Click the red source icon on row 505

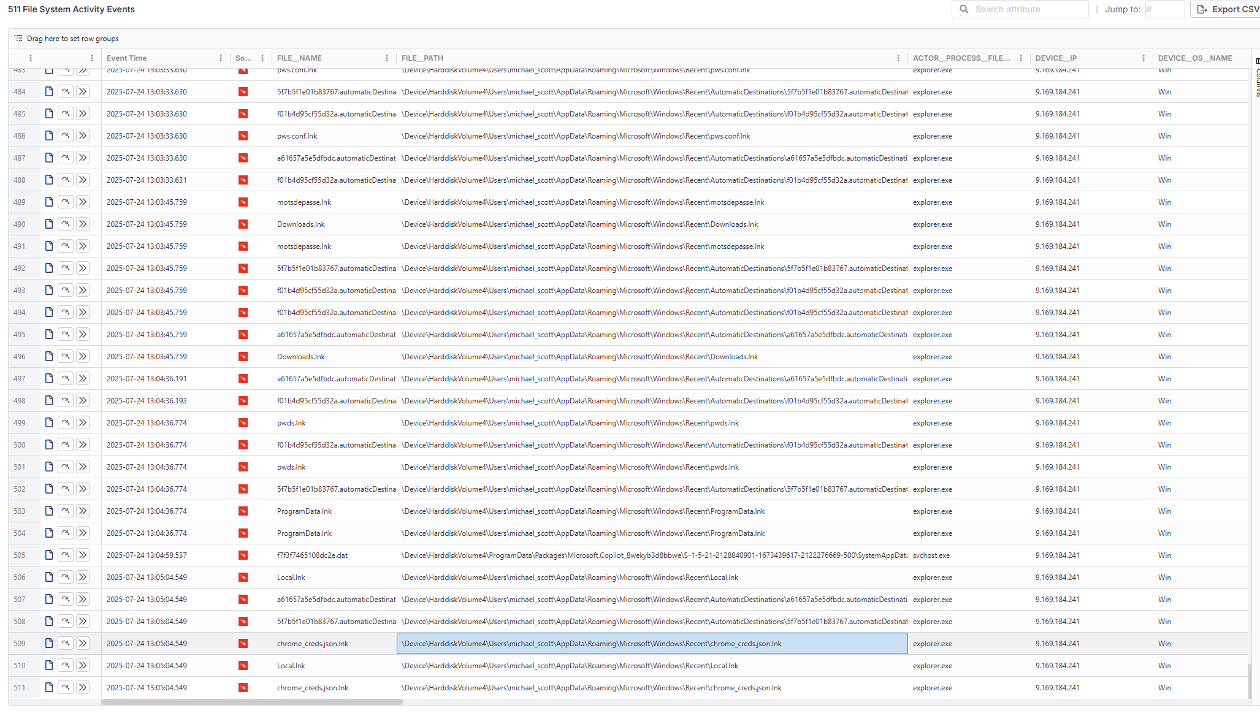tap(243, 555)
